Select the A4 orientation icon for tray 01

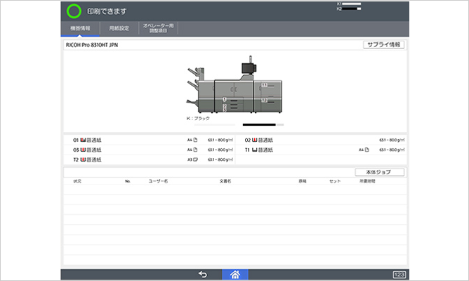(195, 140)
